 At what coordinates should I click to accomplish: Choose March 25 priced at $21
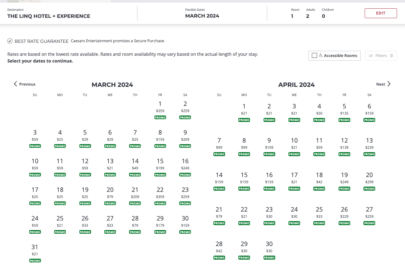[60, 221]
